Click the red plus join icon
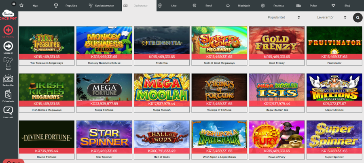364x163 pixels. (x=8, y=30)
